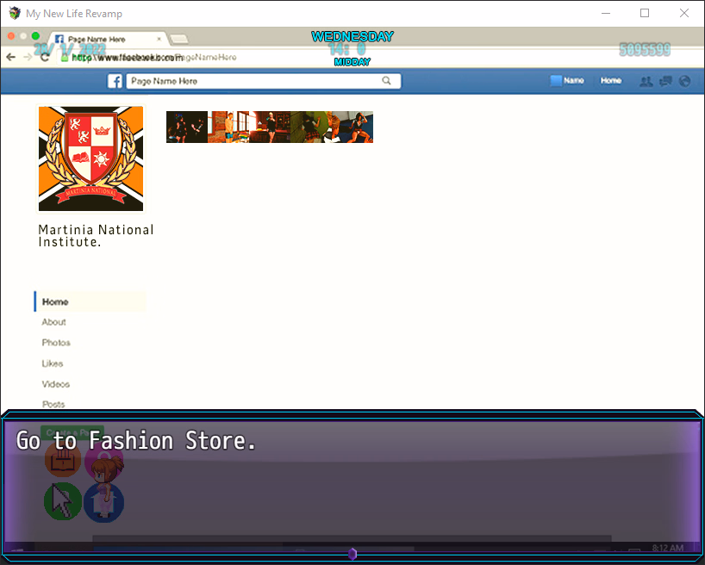Select Home in the page sidebar
The image size is (705, 565).
click(x=55, y=301)
